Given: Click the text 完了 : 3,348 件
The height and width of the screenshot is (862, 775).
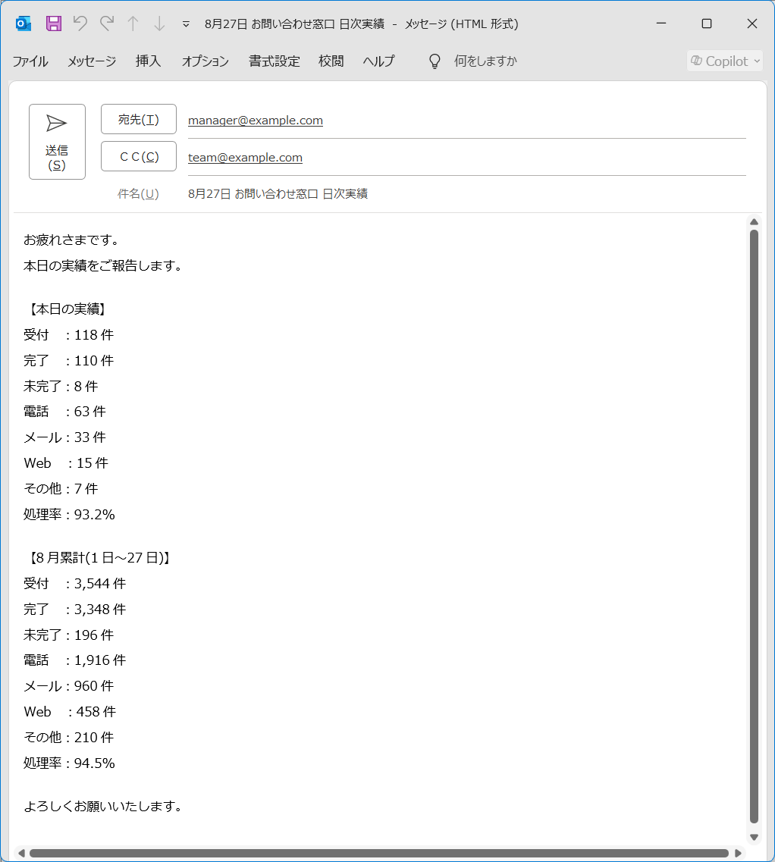Looking at the screenshot, I should click(x=75, y=610).
